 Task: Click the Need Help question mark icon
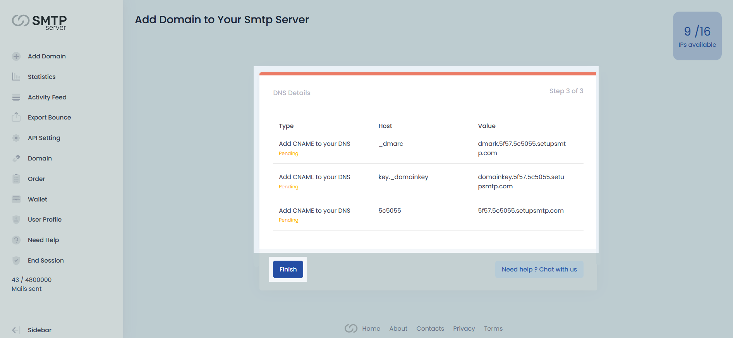click(x=16, y=240)
